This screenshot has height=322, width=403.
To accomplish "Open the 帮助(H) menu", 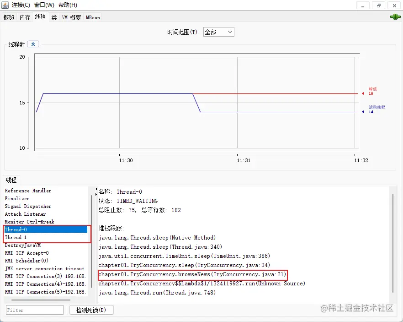I will 68,5.
